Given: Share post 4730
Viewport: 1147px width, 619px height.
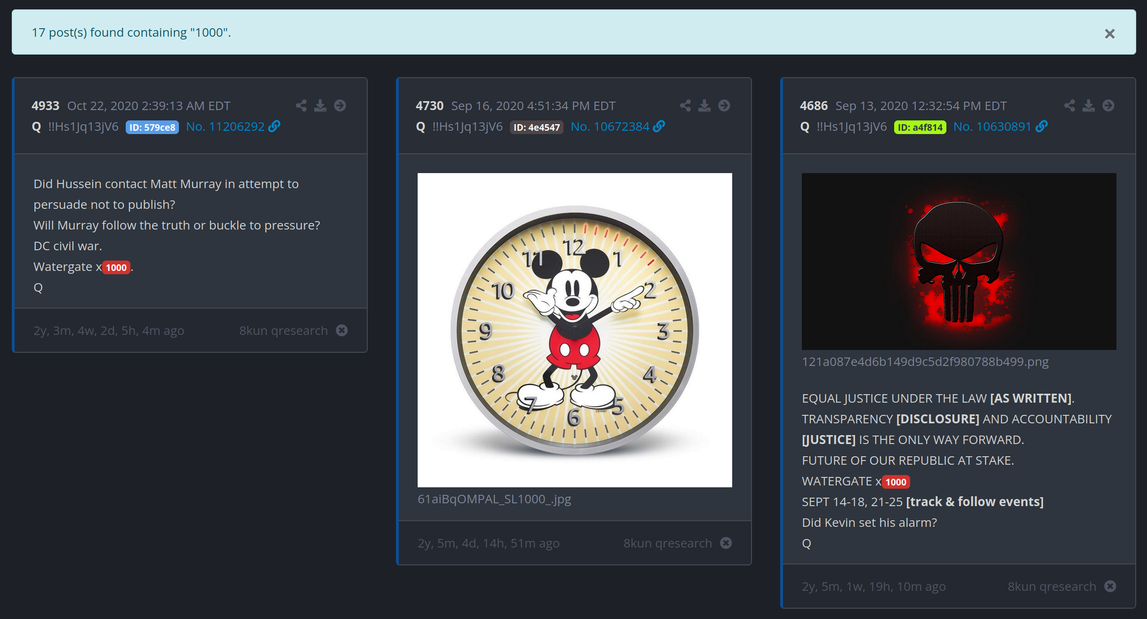Looking at the screenshot, I should [x=685, y=105].
